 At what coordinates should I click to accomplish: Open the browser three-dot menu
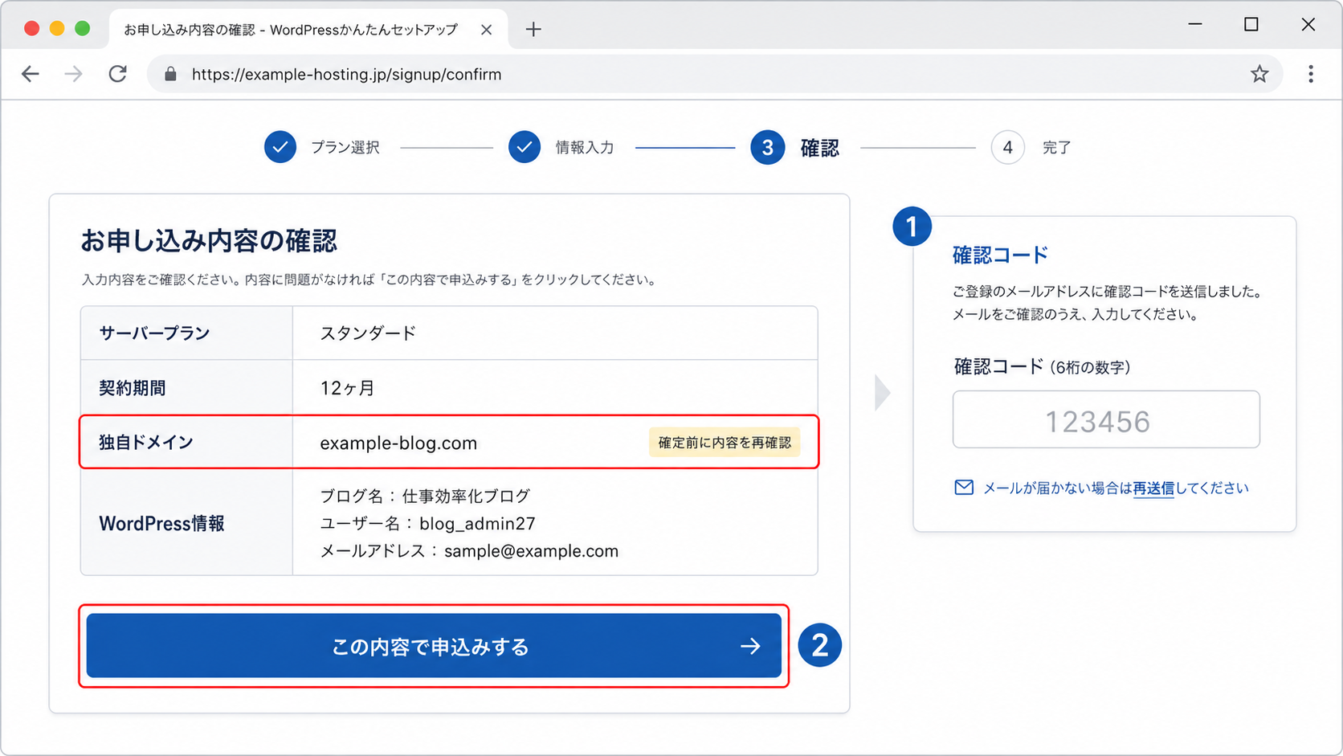[1311, 74]
